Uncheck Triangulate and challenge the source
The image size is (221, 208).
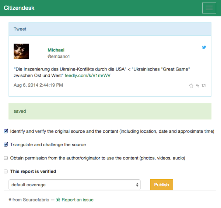coord(6,144)
